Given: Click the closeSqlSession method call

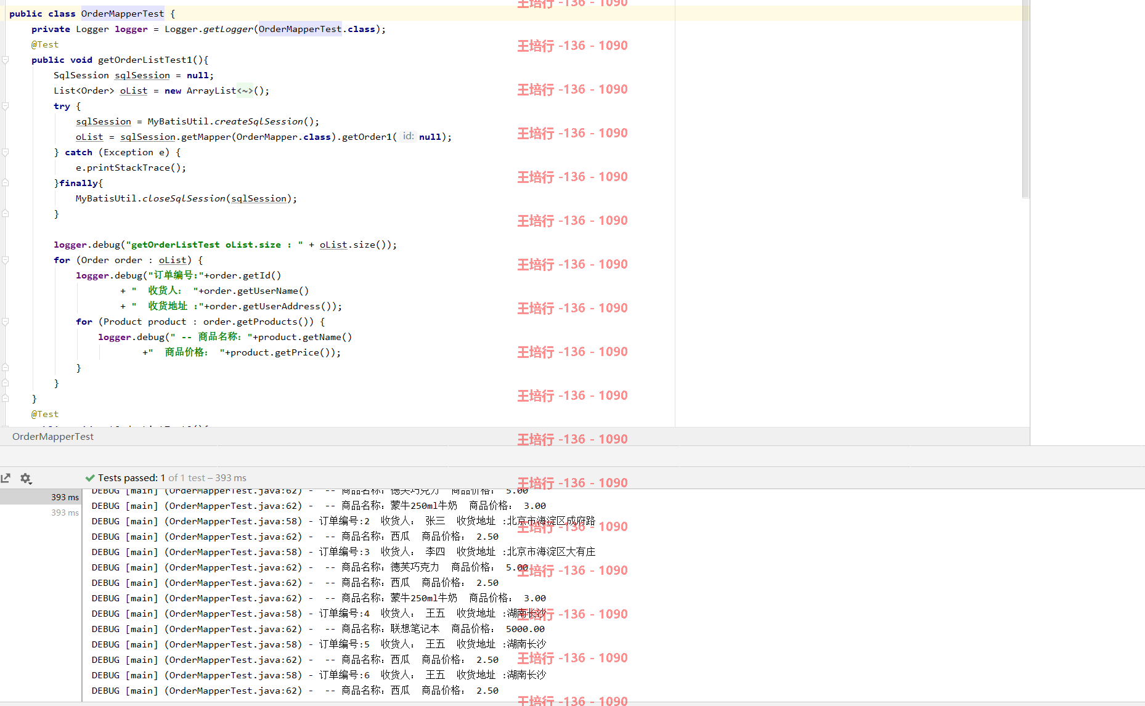Looking at the screenshot, I should click(184, 198).
